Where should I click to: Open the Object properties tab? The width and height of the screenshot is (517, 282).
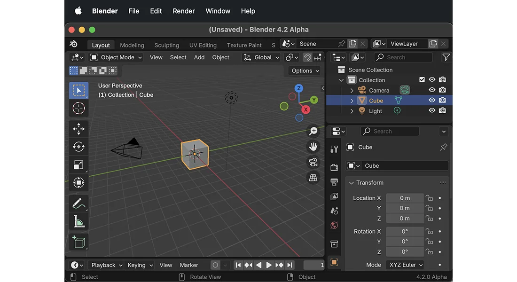point(334,263)
